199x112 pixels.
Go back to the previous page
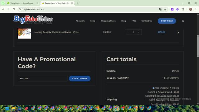[3, 9]
